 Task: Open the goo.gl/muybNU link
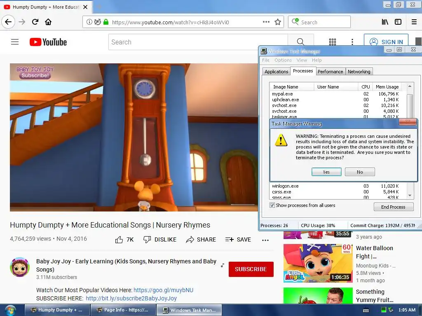[163, 290]
